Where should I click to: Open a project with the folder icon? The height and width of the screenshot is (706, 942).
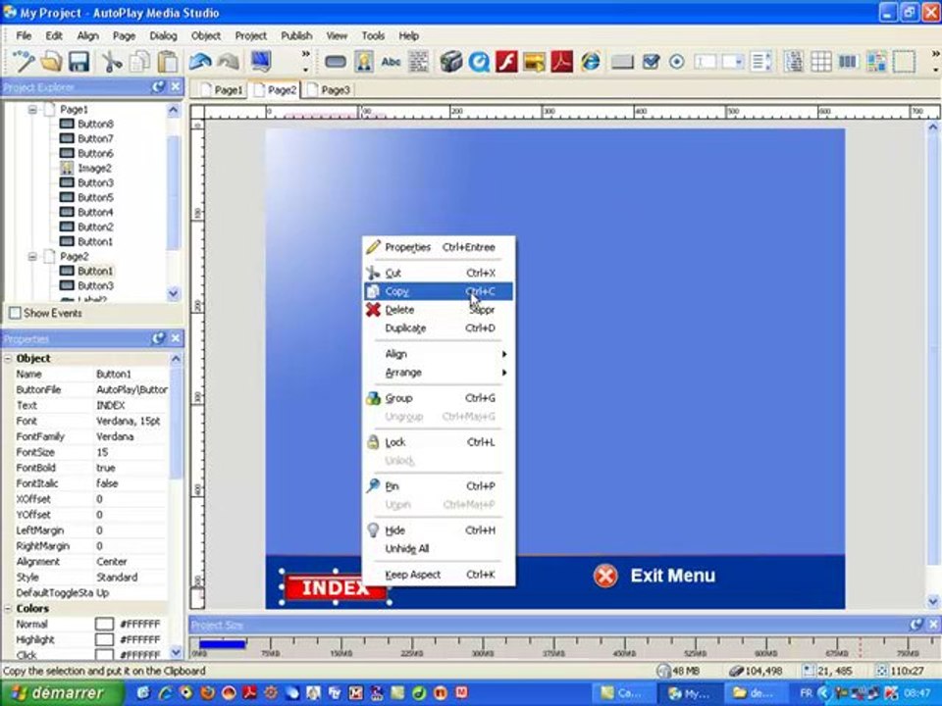(x=51, y=61)
